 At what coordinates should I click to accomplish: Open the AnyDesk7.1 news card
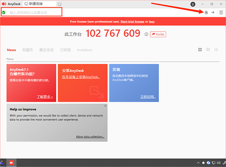point(31,83)
